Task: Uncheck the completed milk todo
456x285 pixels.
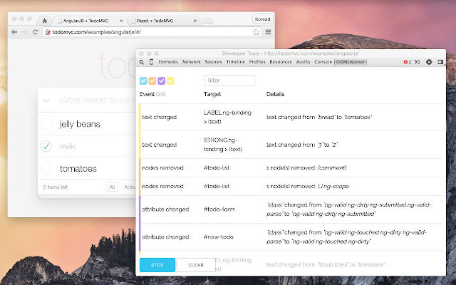Action: [46, 146]
